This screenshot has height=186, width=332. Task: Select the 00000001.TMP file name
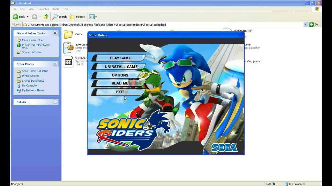coord(243,31)
